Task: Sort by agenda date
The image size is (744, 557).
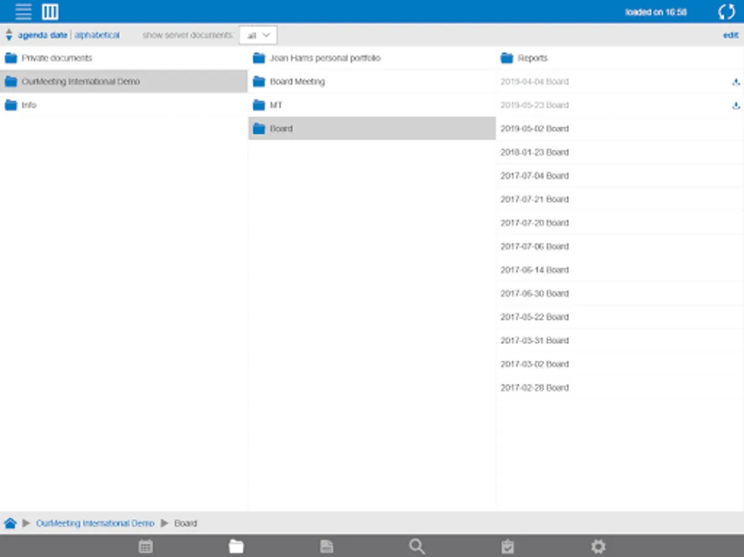Action: (x=42, y=35)
